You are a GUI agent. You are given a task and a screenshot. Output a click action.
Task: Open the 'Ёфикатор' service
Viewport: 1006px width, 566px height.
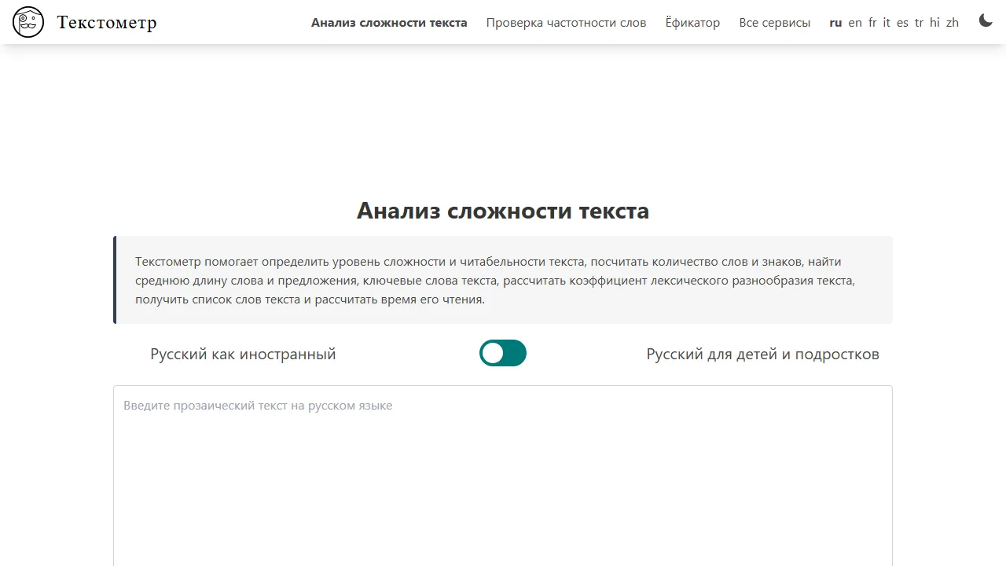pyautogui.click(x=692, y=23)
